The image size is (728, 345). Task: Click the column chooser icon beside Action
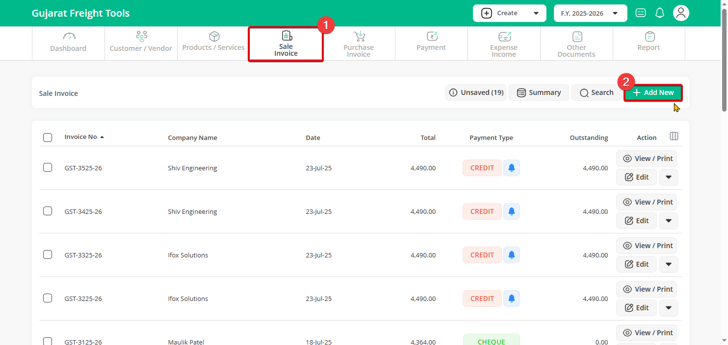(674, 137)
